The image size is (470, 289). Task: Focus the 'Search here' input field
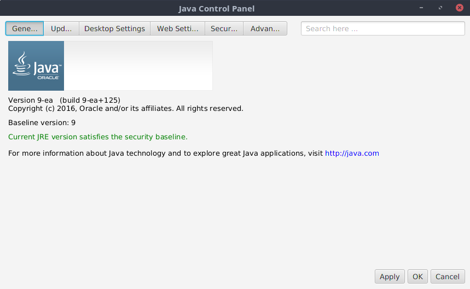382,28
